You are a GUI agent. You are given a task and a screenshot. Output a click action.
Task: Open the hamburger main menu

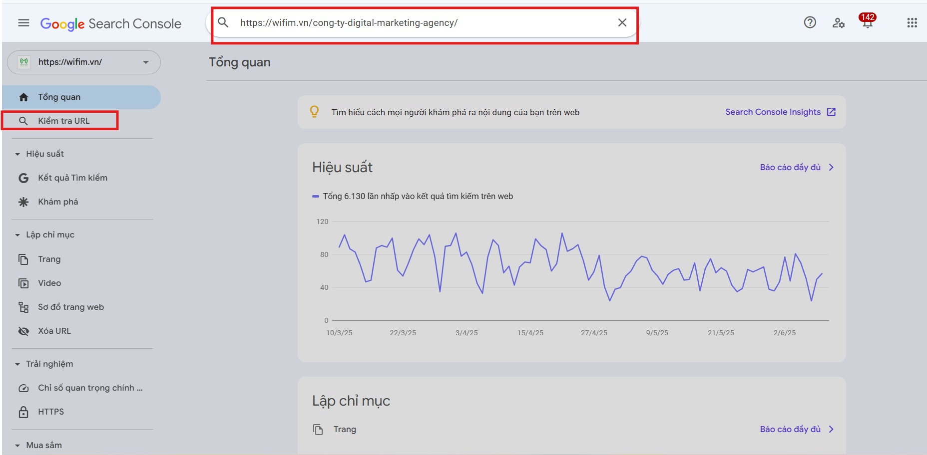(23, 23)
